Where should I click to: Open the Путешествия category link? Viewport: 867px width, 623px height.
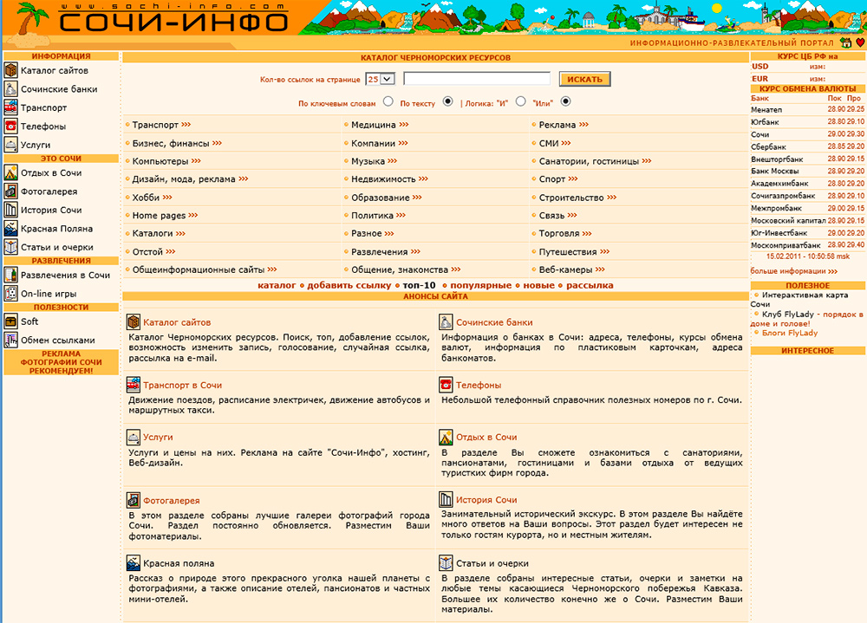click(568, 251)
